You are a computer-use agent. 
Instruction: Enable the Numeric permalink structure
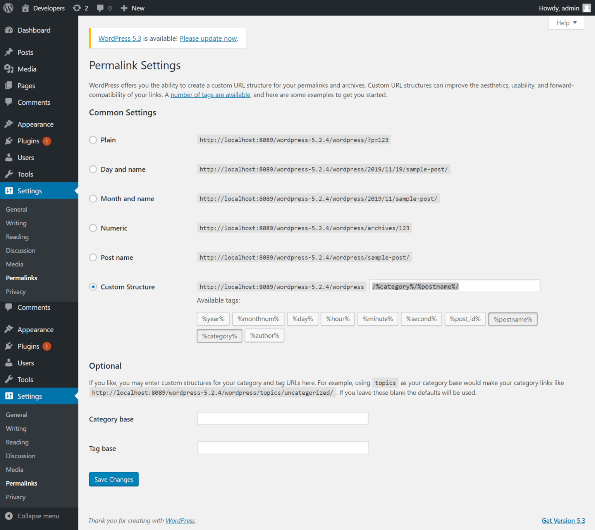pyautogui.click(x=93, y=228)
